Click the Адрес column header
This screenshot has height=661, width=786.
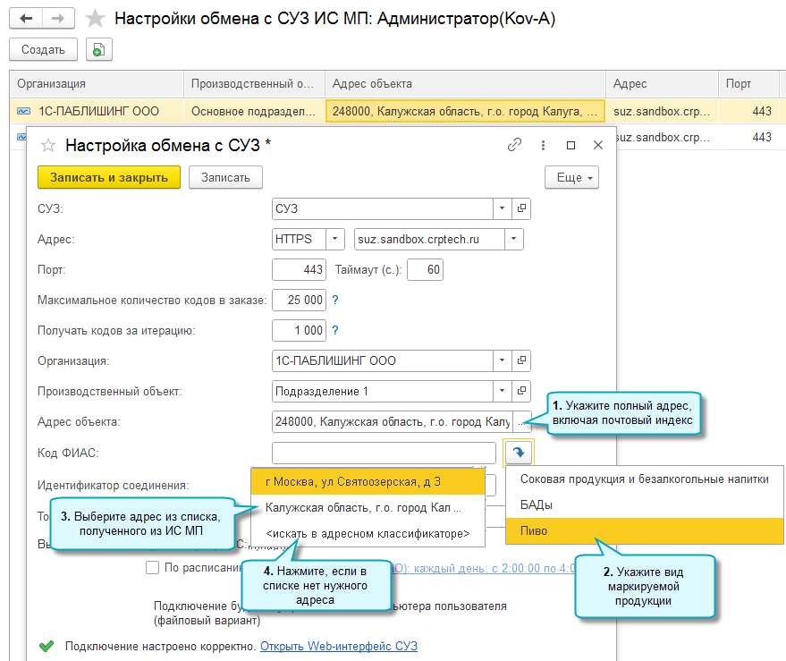[x=662, y=84]
